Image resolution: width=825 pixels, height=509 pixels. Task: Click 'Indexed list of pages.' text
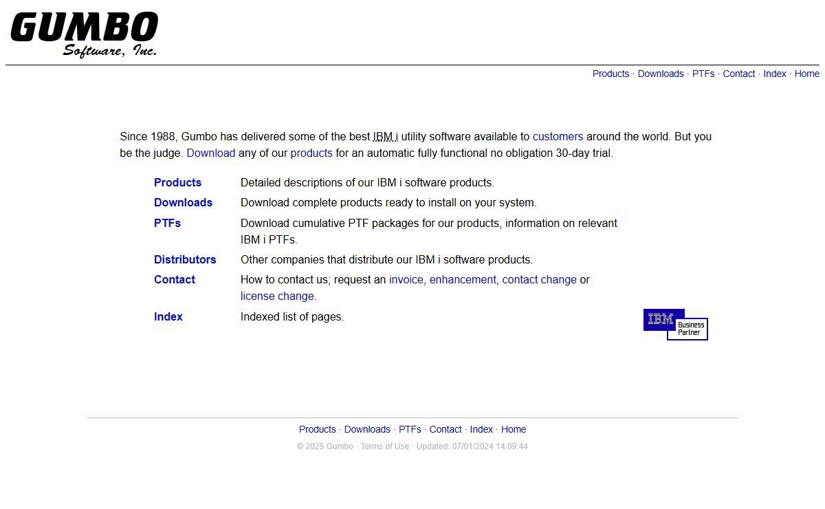click(x=292, y=316)
